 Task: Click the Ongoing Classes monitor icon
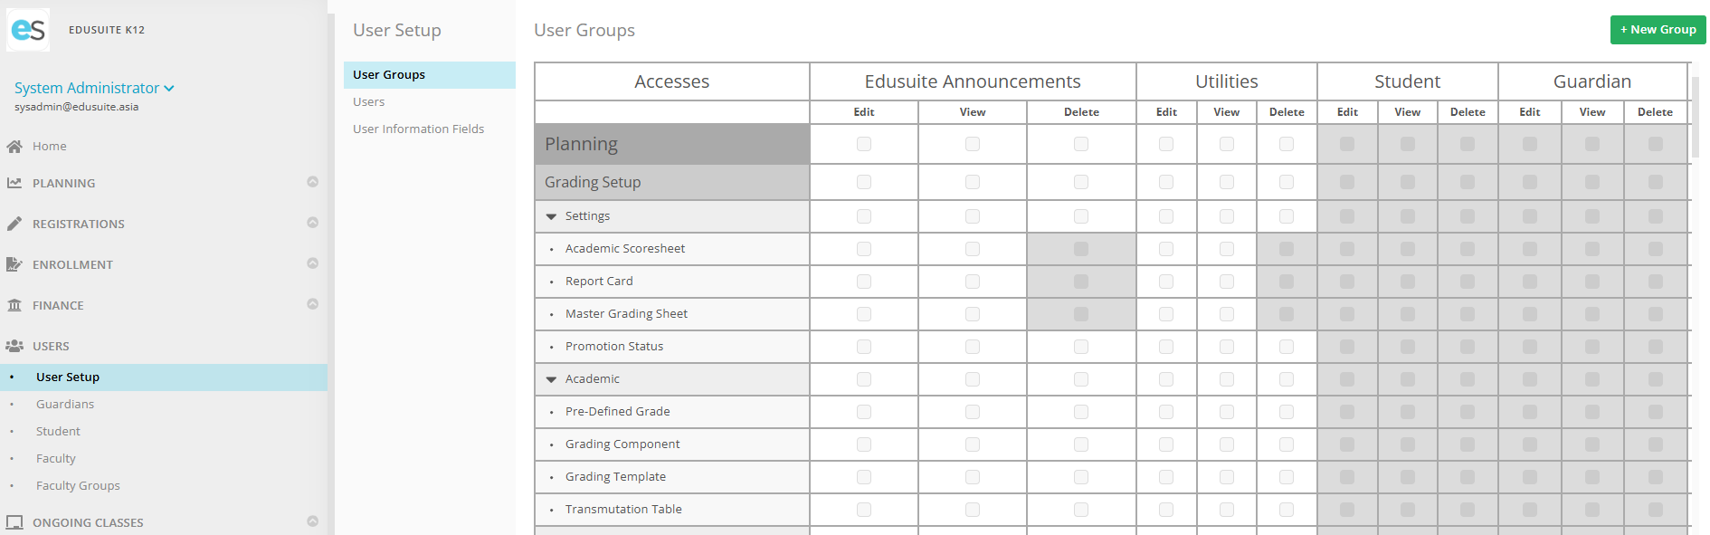(x=14, y=522)
